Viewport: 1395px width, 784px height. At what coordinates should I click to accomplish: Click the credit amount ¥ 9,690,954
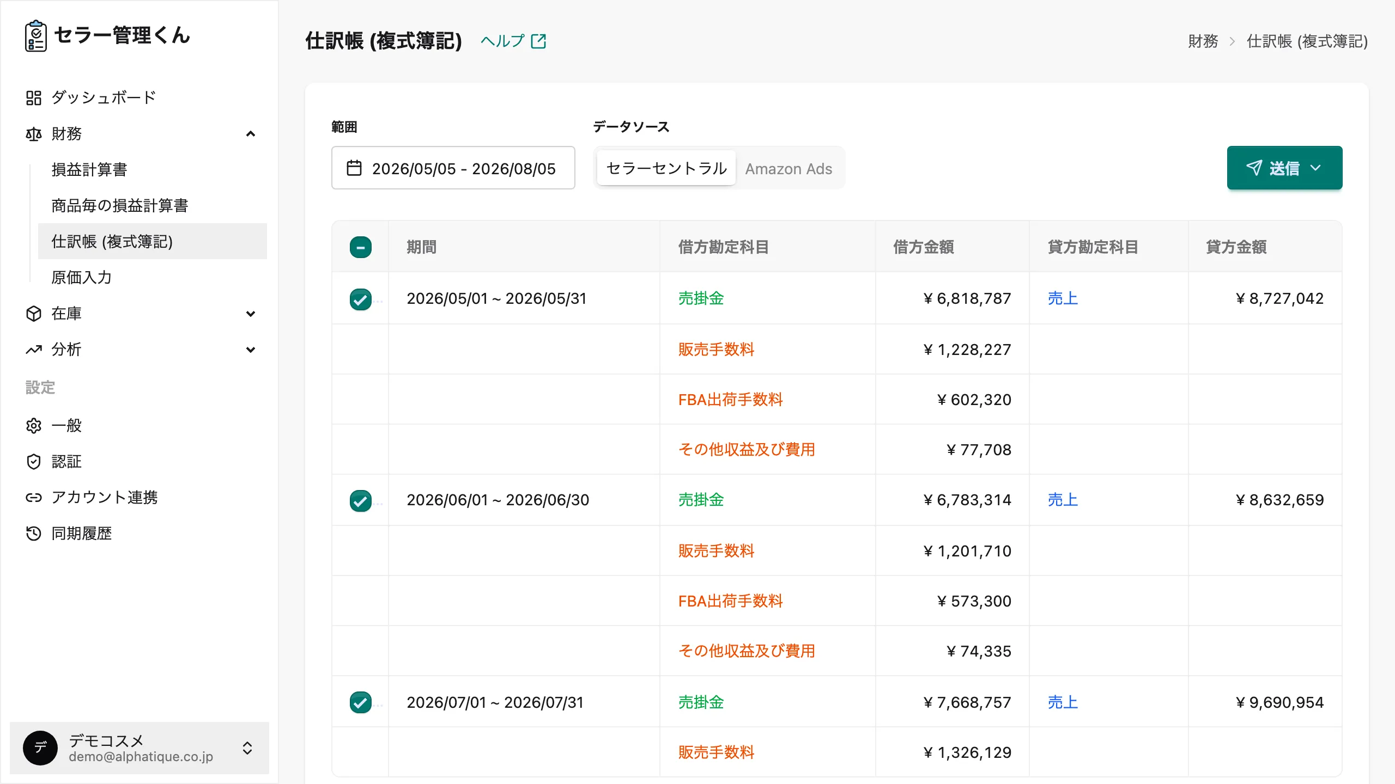(1279, 702)
